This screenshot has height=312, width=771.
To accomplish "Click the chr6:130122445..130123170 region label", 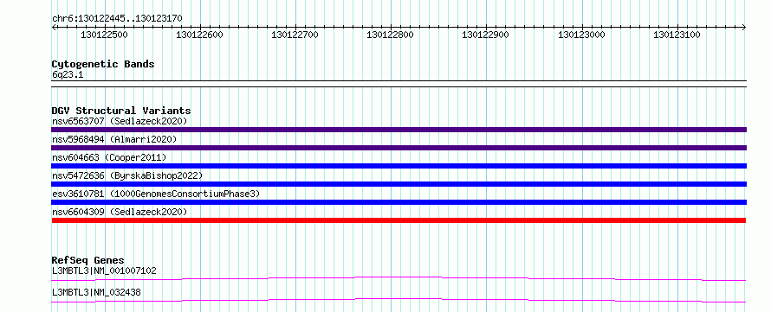I will point(117,18).
